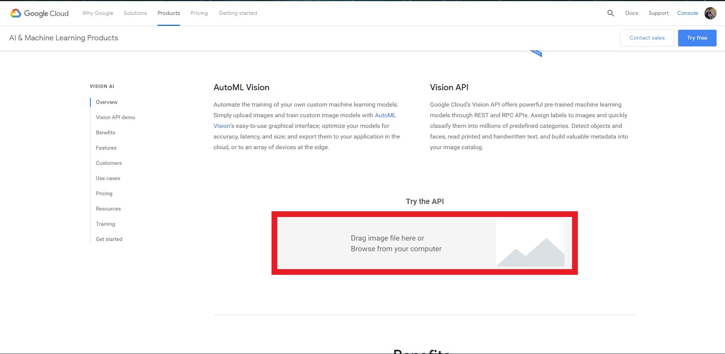Click AI & Machine Learning Products title
The height and width of the screenshot is (354, 725).
point(63,38)
